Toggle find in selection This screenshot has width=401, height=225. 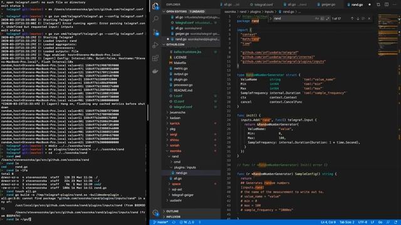coord(363,19)
